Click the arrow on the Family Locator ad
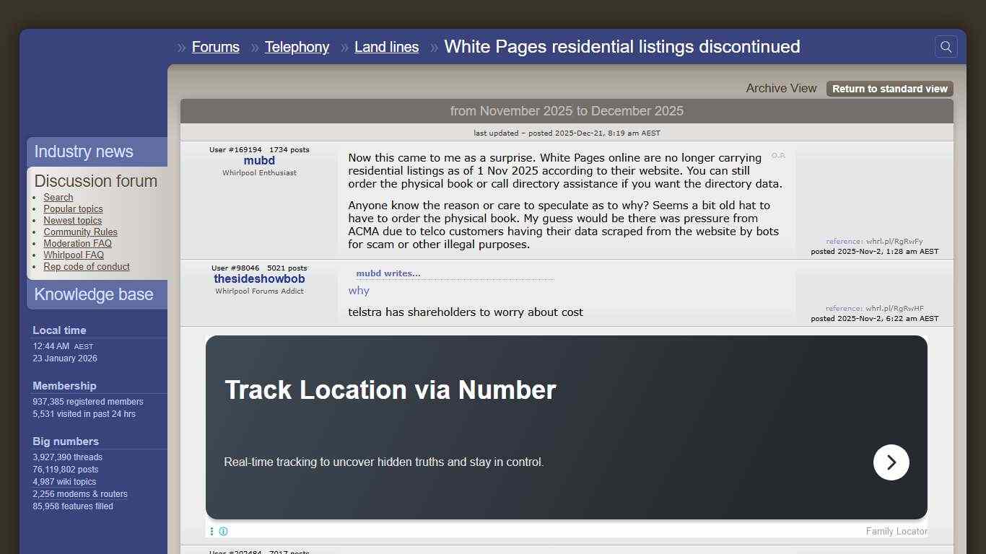The image size is (986, 554). point(891,462)
